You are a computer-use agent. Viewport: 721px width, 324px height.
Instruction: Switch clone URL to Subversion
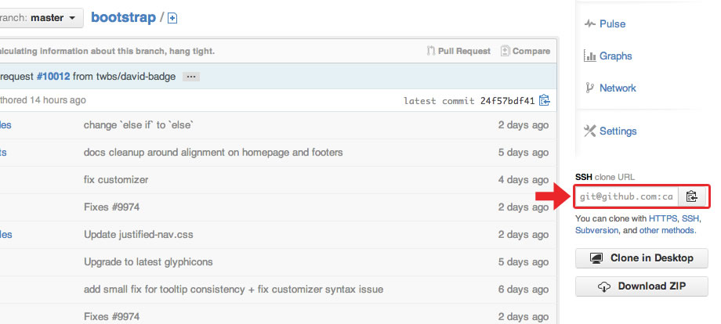[x=596, y=230]
